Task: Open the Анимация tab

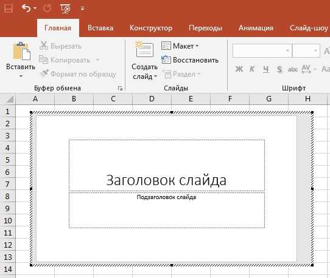Action: (x=256, y=28)
